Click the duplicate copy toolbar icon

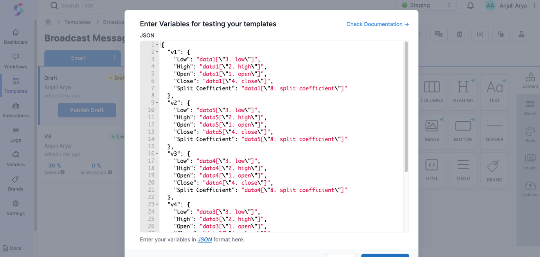[x=501, y=34]
